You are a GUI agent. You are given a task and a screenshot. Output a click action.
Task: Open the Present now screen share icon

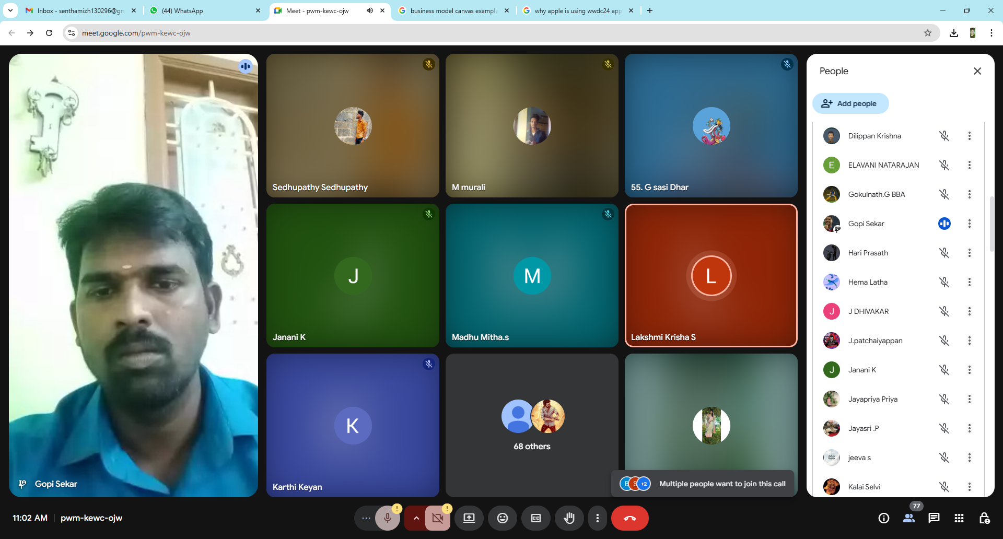coord(469,518)
